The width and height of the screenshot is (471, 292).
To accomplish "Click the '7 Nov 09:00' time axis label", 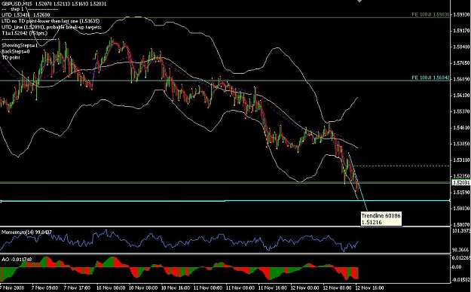I will click(44, 287).
